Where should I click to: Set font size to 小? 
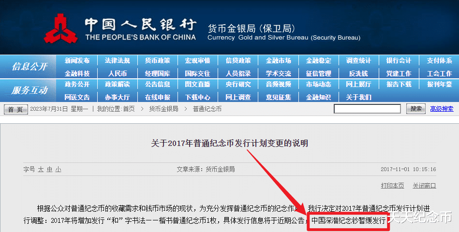[x=58, y=169]
